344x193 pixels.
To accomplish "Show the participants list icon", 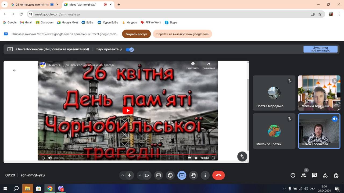I will (x=304, y=175).
